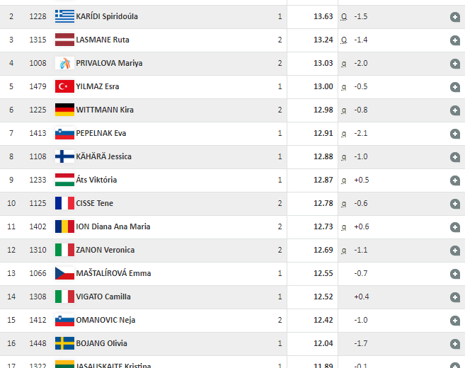The width and height of the screenshot is (465, 368).
Task: Click the Romanian flag beside ION Diana
Action: [x=64, y=226]
